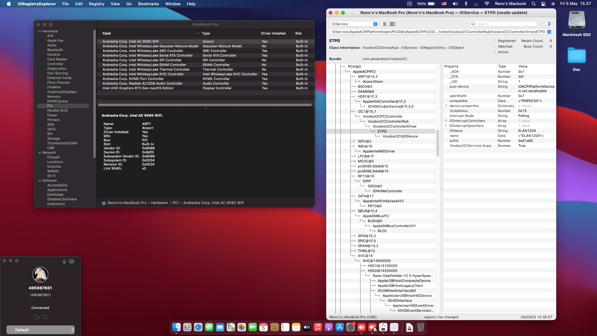This screenshot has width=597, height=336.
Task: Click the Wi-Fi icon in the menu bar
Action: pyautogui.click(x=487, y=4)
